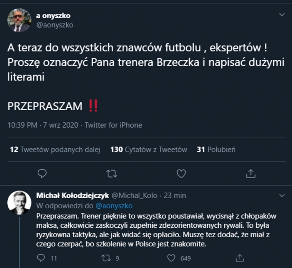This screenshot has width=292, height=268.
Task: Like the main tweet by a onyszko
Action: coord(181,173)
